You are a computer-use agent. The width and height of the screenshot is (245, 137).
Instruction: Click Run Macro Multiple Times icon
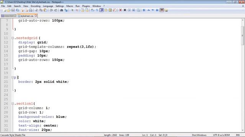click(134, 10)
